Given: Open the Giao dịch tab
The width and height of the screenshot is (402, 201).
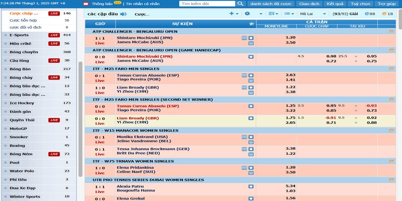Looking at the screenshot, I should click(x=309, y=4).
